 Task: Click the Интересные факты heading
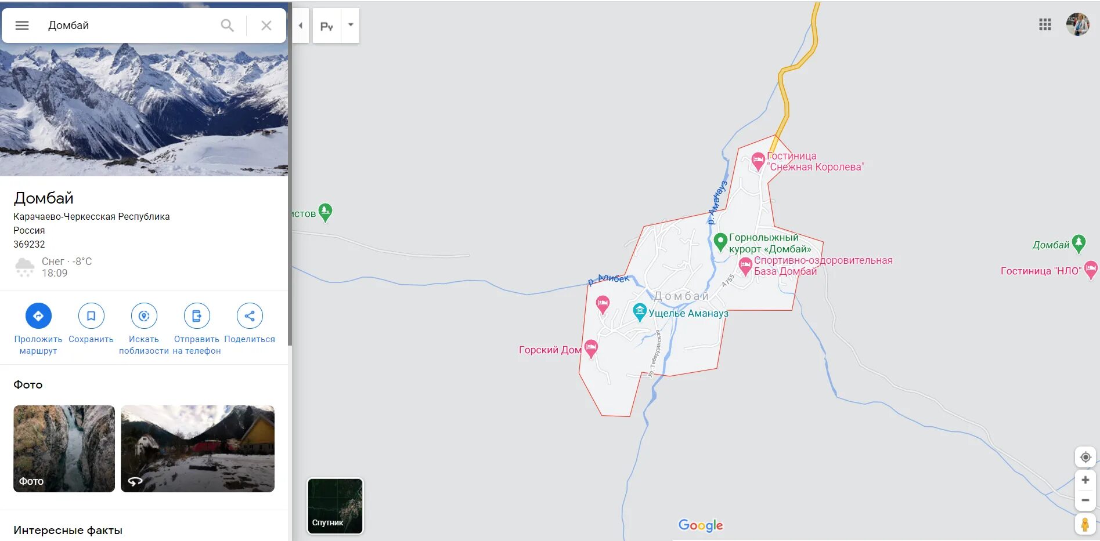click(x=68, y=530)
